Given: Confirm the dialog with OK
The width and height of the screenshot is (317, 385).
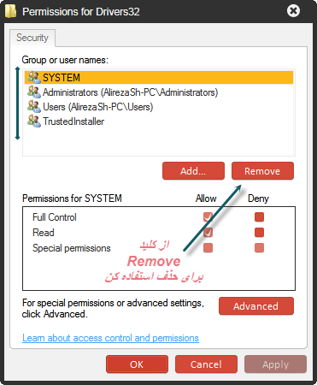Looking at the screenshot, I should [137, 364].
